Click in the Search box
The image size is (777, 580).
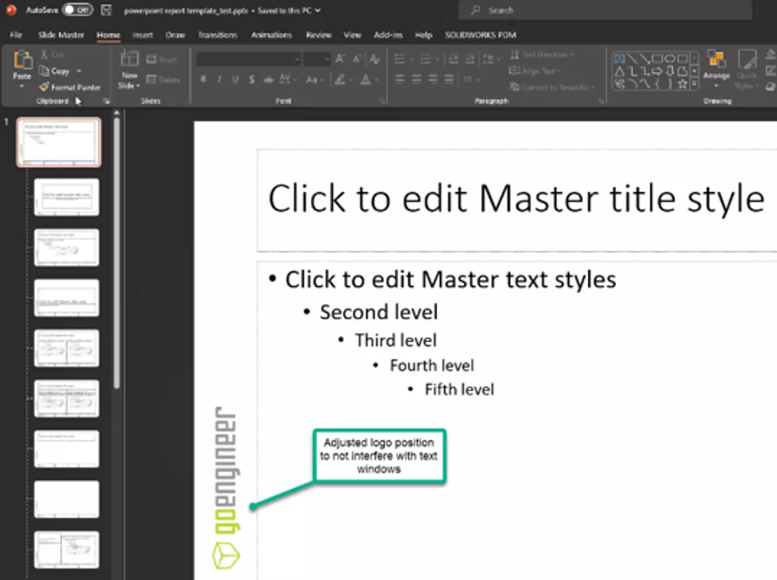click(x=605, y=10)
